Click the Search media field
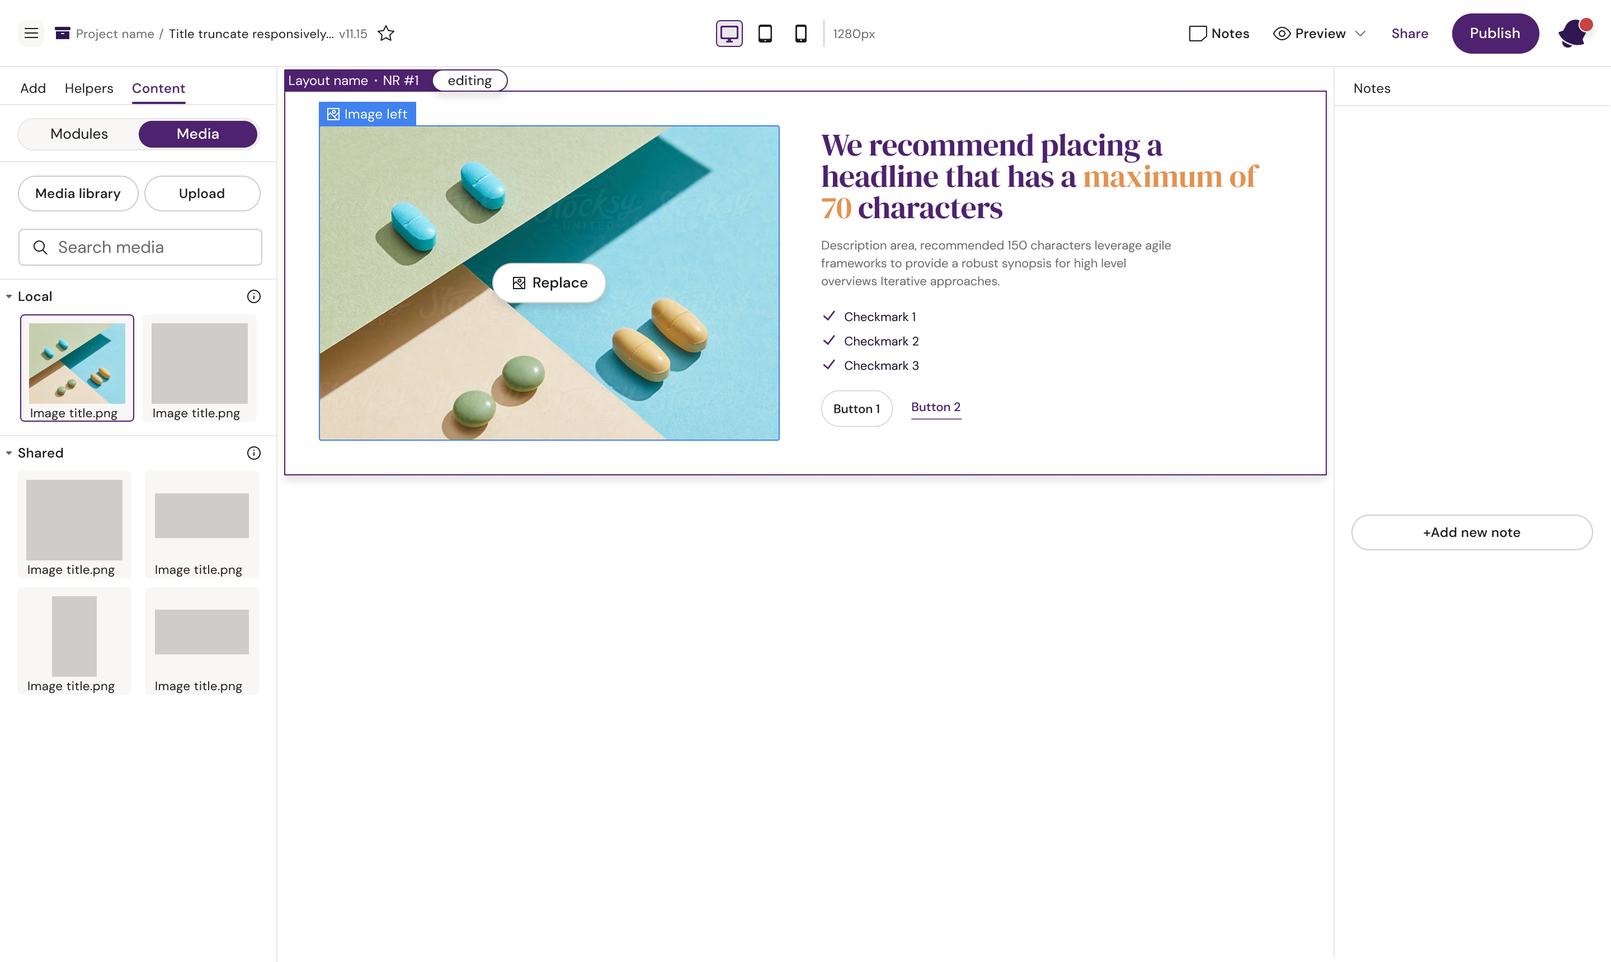 pyautogui.click(x=140, y=247)
